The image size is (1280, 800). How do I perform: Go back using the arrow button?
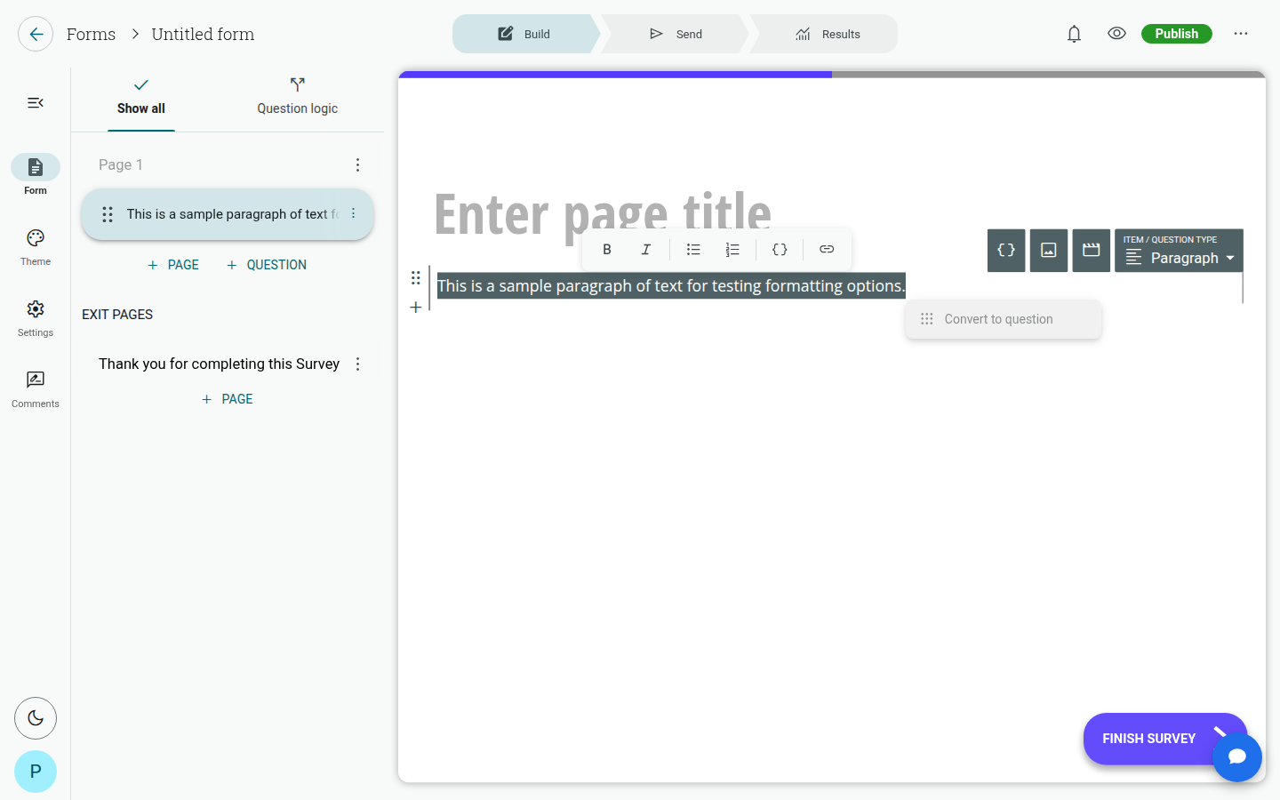36,34
